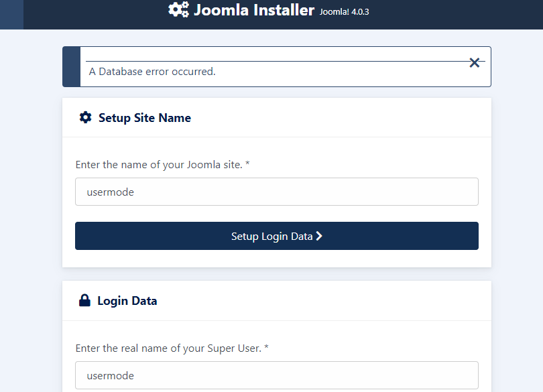Viewport: 543px width, 392px height.
Task: Click the horizontal divider line inside the alert box
Action: coord(286,61)
